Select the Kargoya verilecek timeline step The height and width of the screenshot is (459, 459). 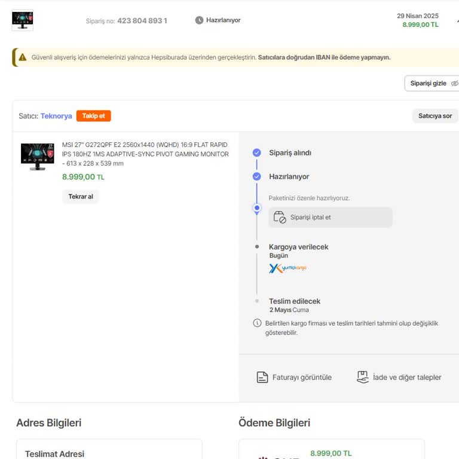[298, 247]
